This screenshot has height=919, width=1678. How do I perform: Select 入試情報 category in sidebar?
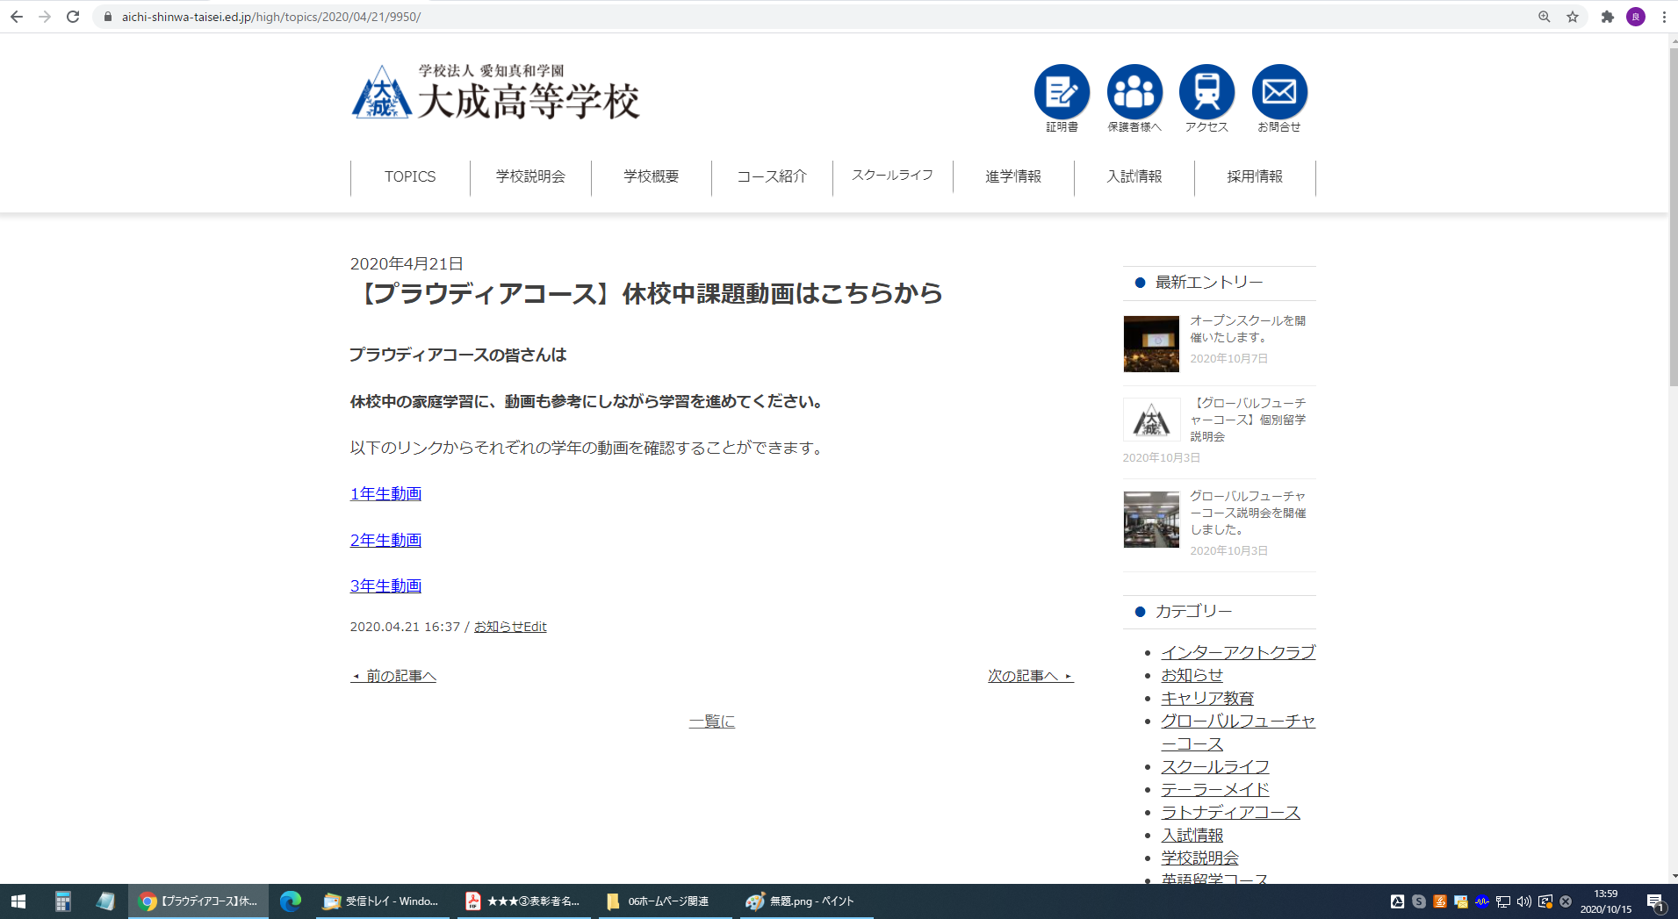coord(1192,835)
